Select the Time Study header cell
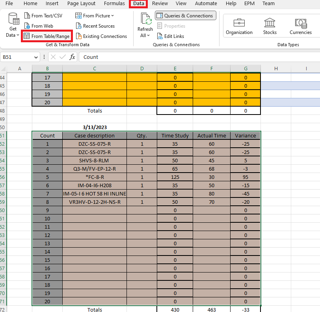 (175, 135)
